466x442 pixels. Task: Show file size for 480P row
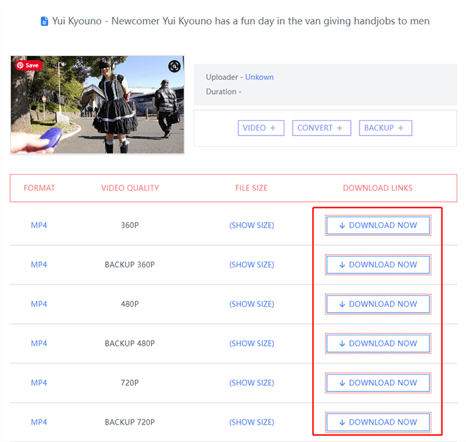(x=252, y=304)
